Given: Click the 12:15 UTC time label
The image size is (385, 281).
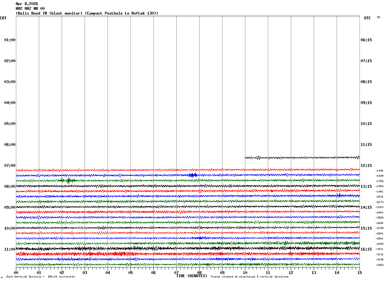Looking at the screenshot, I should 366,166.
